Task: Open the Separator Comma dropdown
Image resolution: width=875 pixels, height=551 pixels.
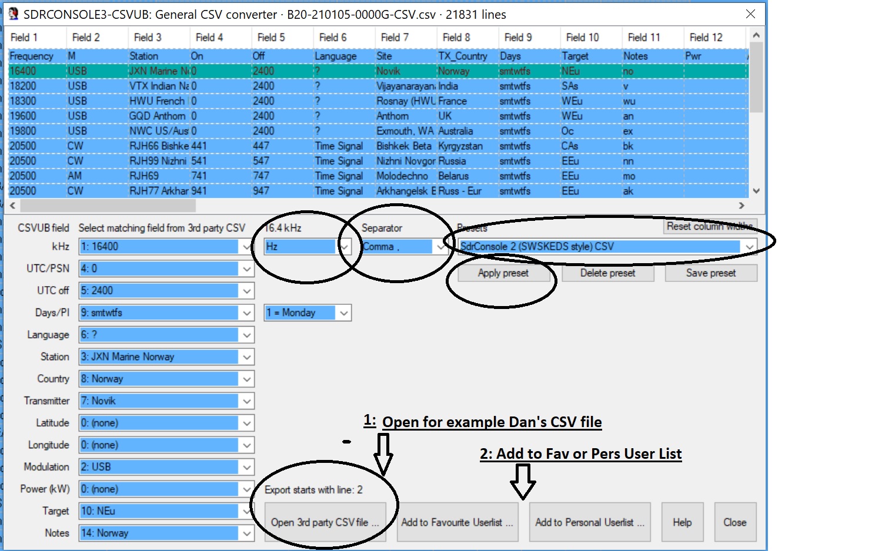Action: (440, 247)
